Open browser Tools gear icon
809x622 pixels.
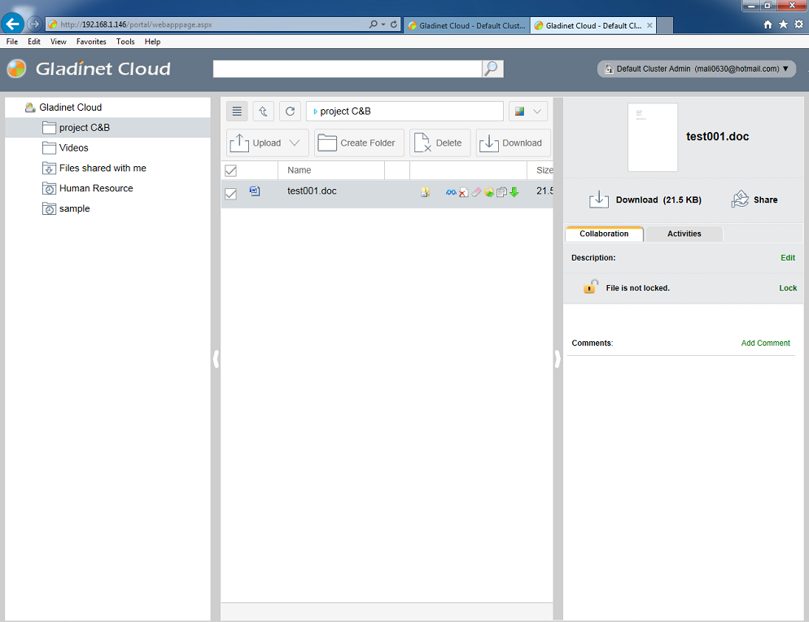[798, 24]
